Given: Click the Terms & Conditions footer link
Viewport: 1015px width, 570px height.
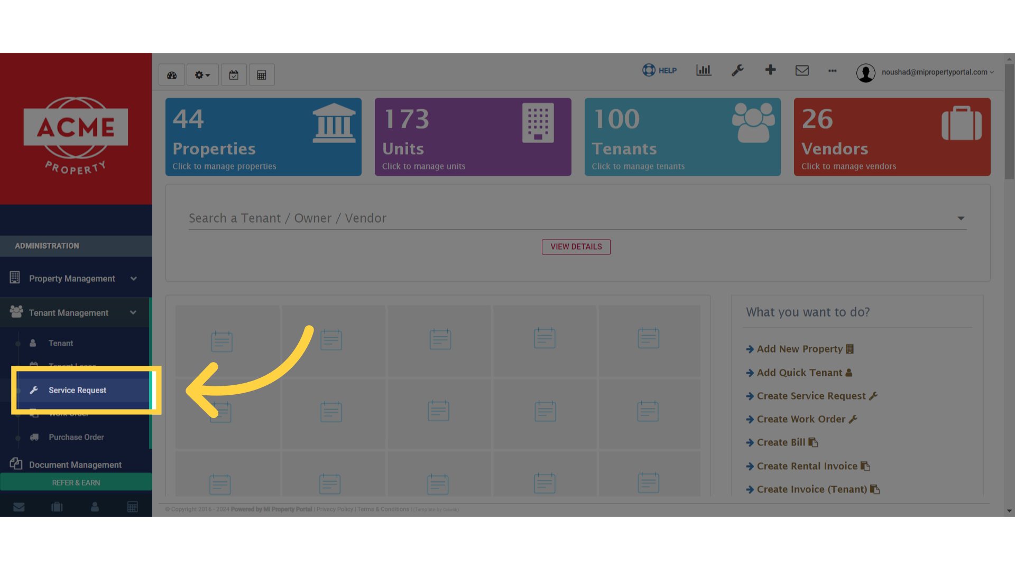Looking at the screenshot, I should [x=383, y=509].
